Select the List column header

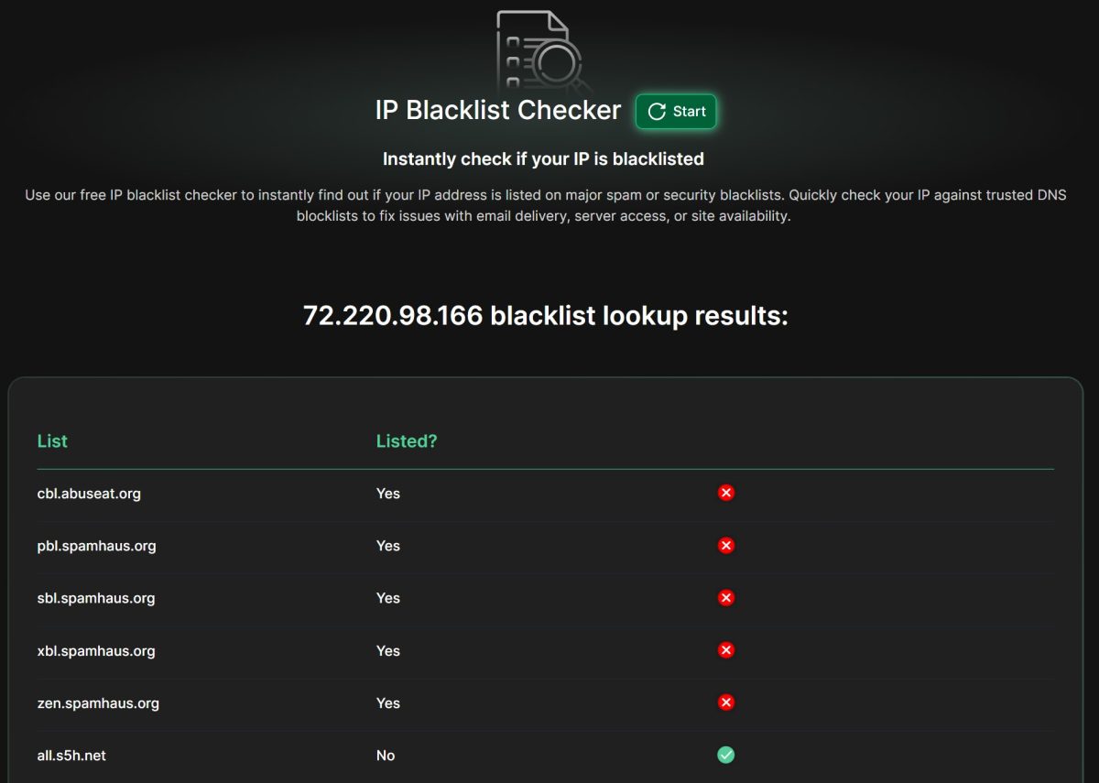52,441
